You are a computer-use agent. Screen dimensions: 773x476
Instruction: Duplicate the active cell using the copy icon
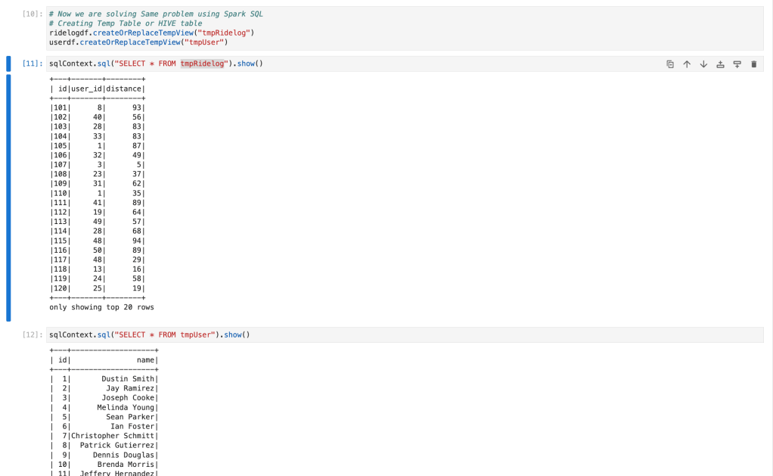670,64
